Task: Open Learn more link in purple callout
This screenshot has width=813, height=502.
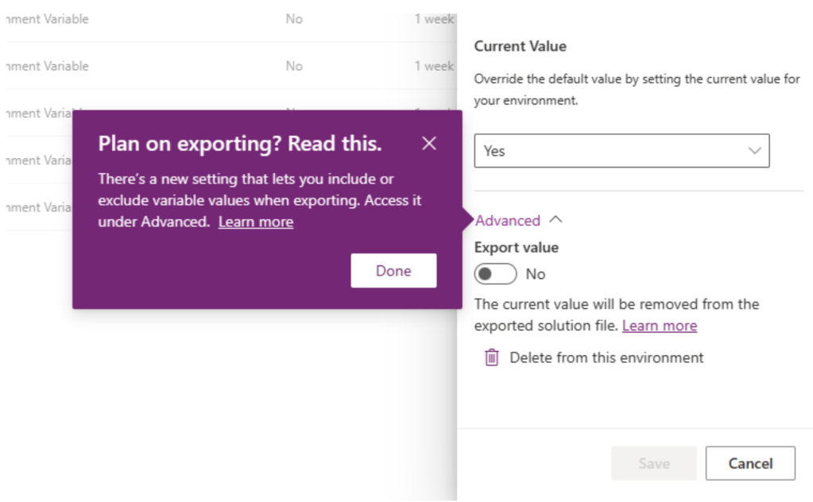Action: point(255,222)
